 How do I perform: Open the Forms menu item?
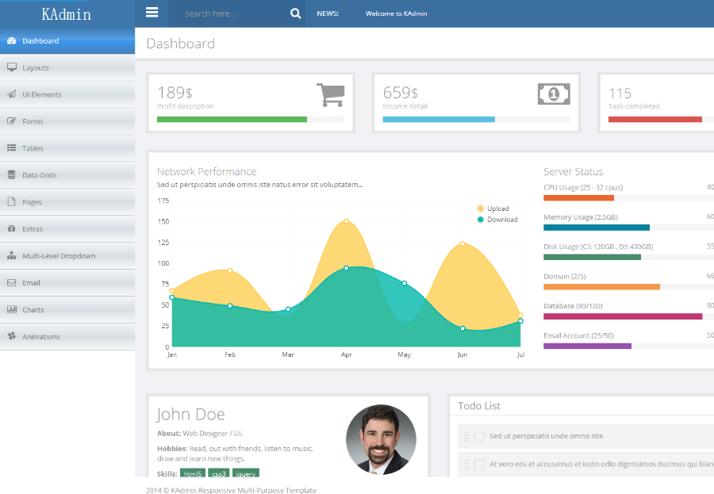[x=33, y=121]
